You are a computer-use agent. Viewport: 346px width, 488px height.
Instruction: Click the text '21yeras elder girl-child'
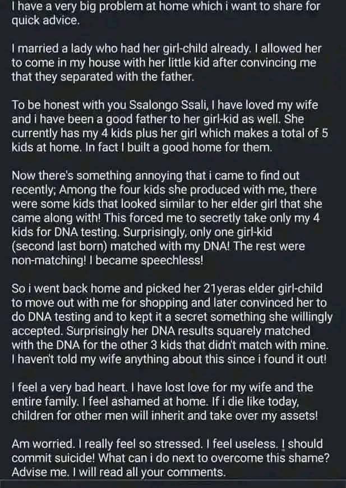[262, 288]
